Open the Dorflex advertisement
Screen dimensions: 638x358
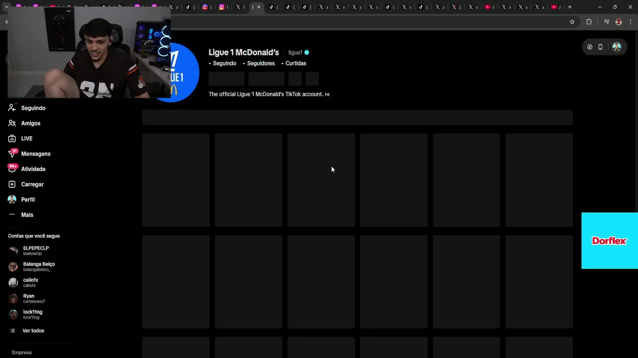[x=610, y=241]
